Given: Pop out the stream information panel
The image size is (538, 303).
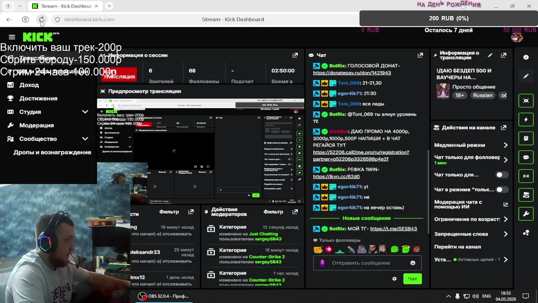Looking at the screenshot, I should [x=504, y=55].
